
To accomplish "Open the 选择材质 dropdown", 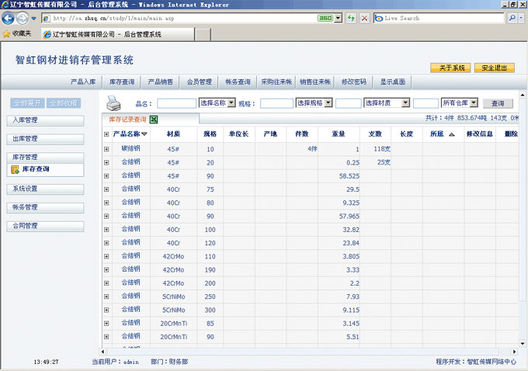I will click(x=386, y=103).
